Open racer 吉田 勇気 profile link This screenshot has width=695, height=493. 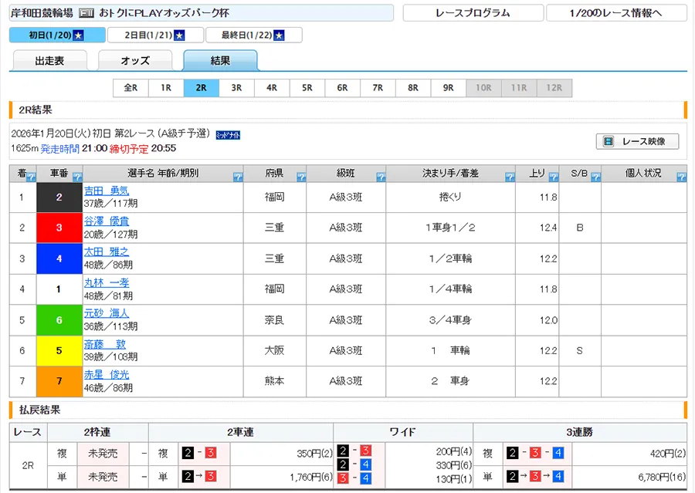[107, 191]
